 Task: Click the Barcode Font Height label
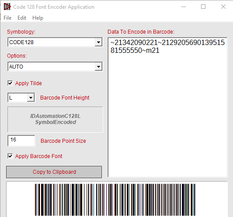(65, 98)
